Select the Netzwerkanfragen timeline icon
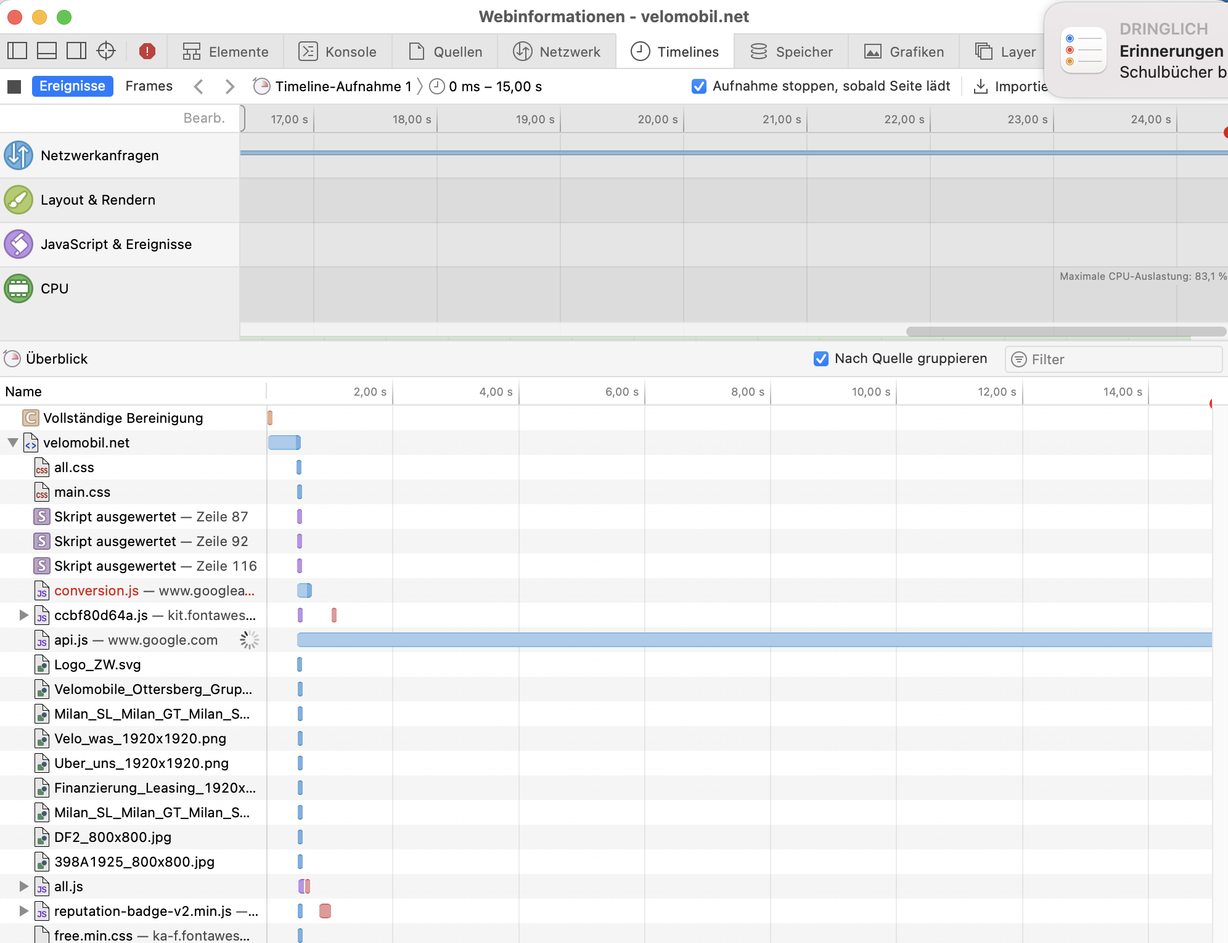The height and width of the screenshot is (943, 1228). point(18,155)
